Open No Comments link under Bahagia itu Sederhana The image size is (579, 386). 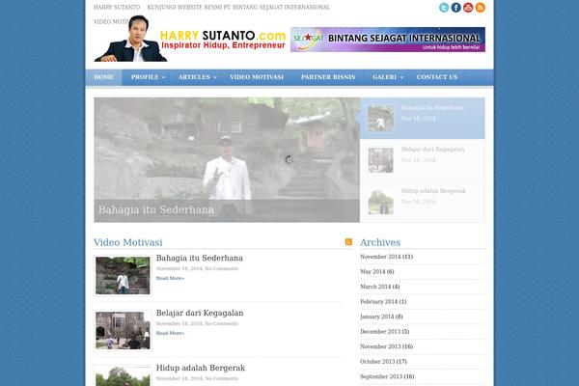(x=222, y=268)
